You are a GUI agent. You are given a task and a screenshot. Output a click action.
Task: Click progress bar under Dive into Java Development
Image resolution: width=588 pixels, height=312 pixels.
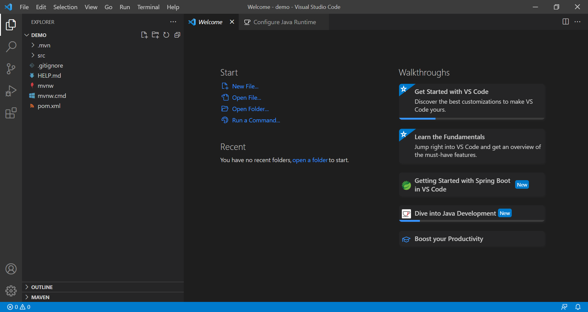coord(472,221)
